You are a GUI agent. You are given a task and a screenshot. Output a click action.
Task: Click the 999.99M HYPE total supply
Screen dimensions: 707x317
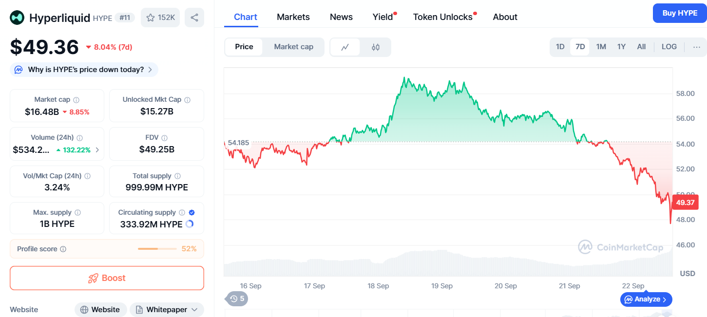tap(157, 187)
